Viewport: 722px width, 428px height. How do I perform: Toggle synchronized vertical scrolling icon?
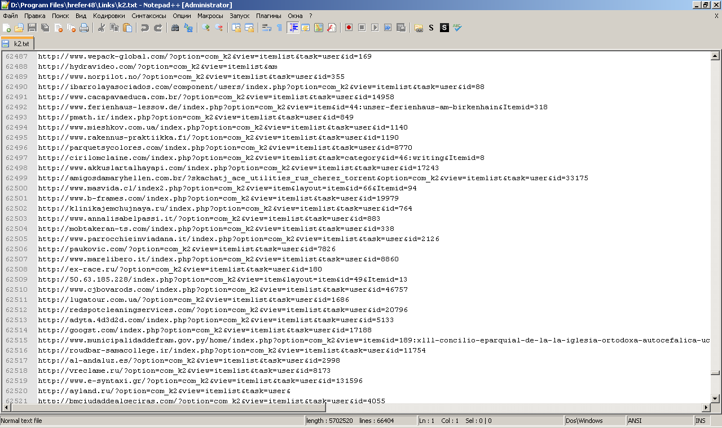[236, 28]
